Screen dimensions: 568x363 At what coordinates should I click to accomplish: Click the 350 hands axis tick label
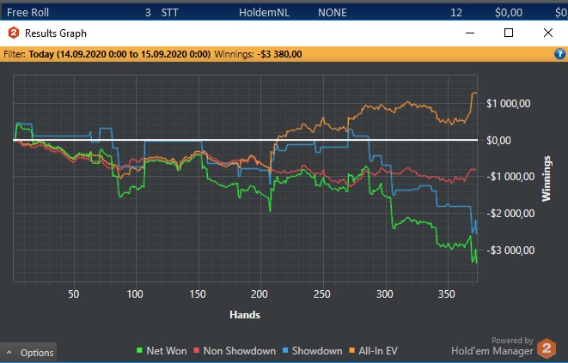(446, 293)
